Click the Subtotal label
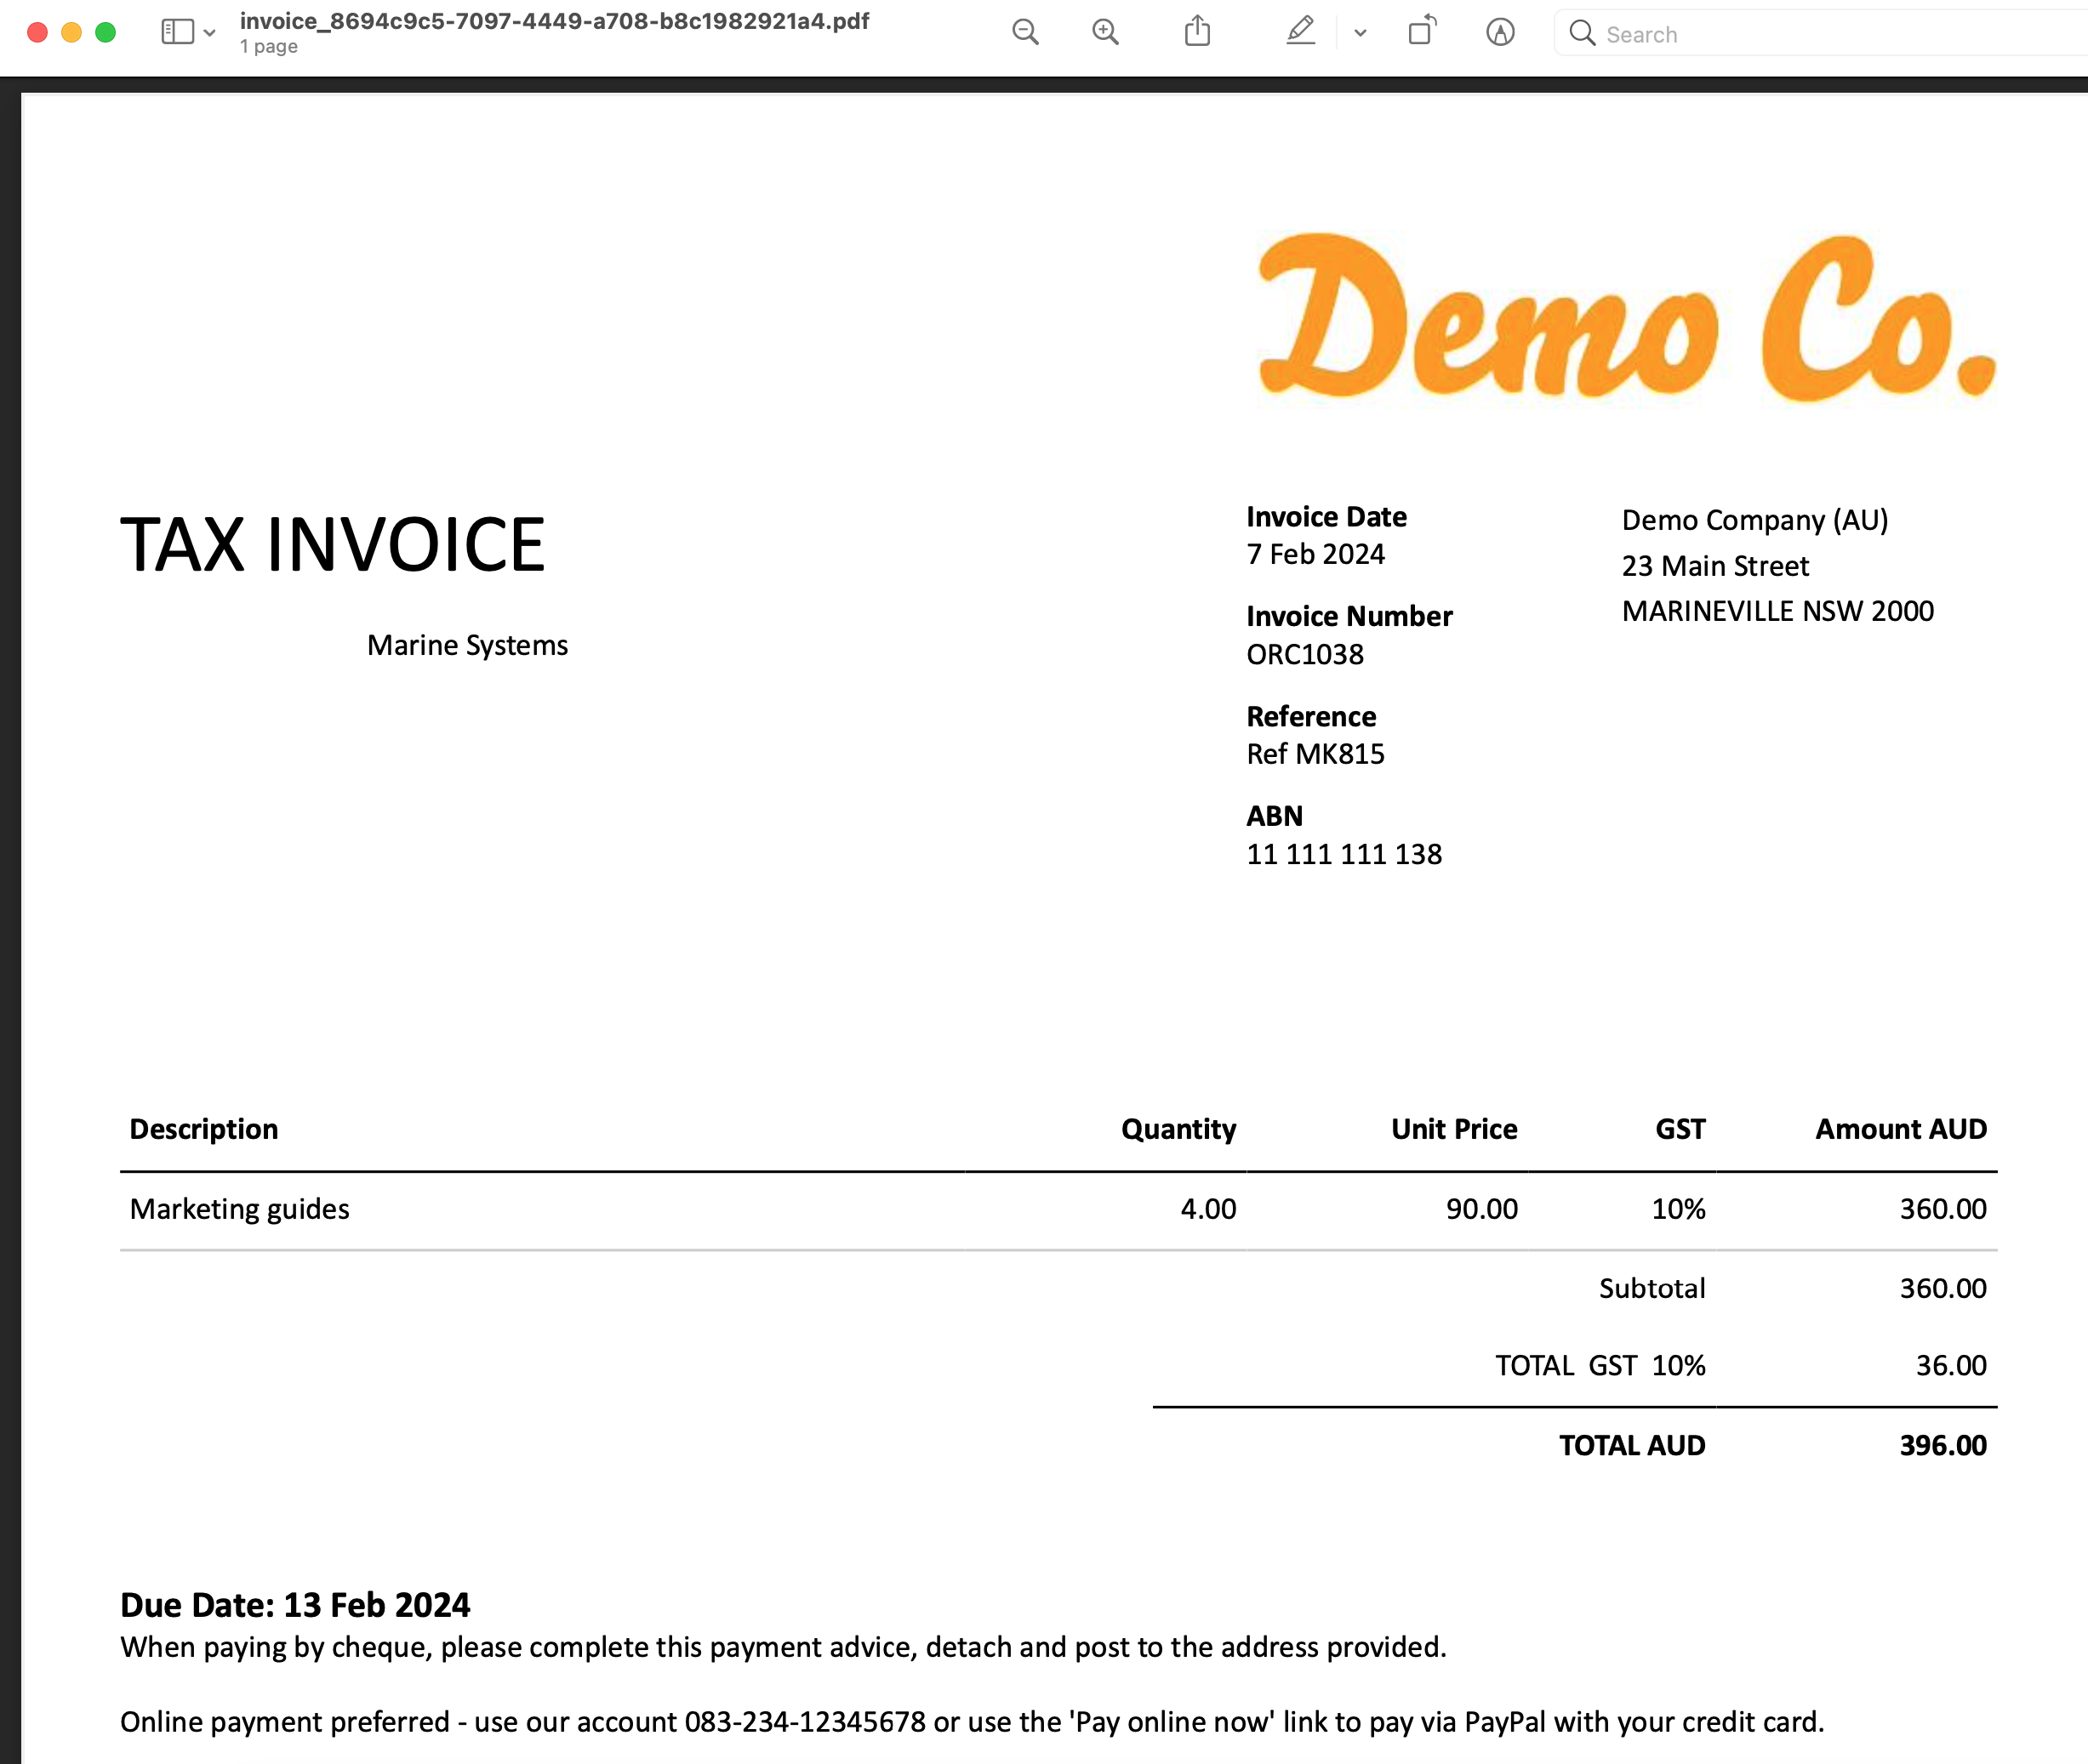This screenshot has width=2088, height=1764. (x=1652, y=1288)
